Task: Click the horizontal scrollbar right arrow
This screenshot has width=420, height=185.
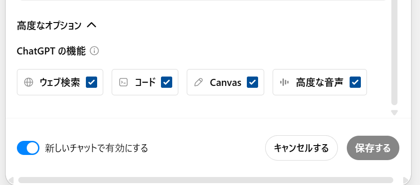Action: point(405,180)
